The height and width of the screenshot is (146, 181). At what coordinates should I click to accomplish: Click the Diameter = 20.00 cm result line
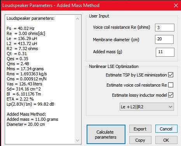coord(26,124)
